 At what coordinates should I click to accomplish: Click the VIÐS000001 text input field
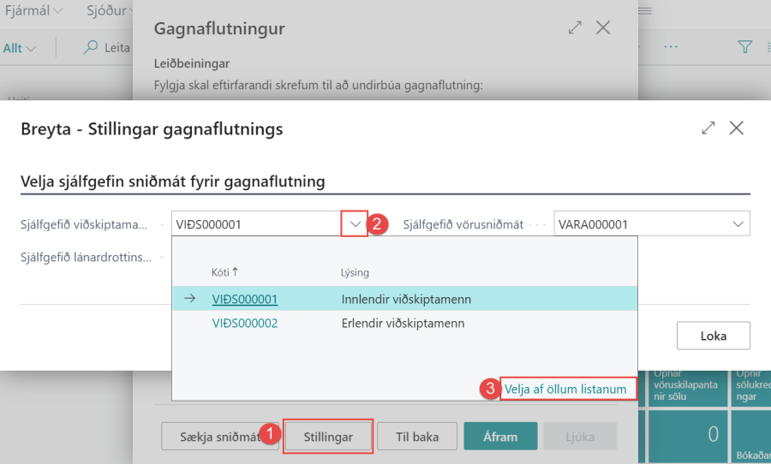pyautogui.click(x=255, y=224)
